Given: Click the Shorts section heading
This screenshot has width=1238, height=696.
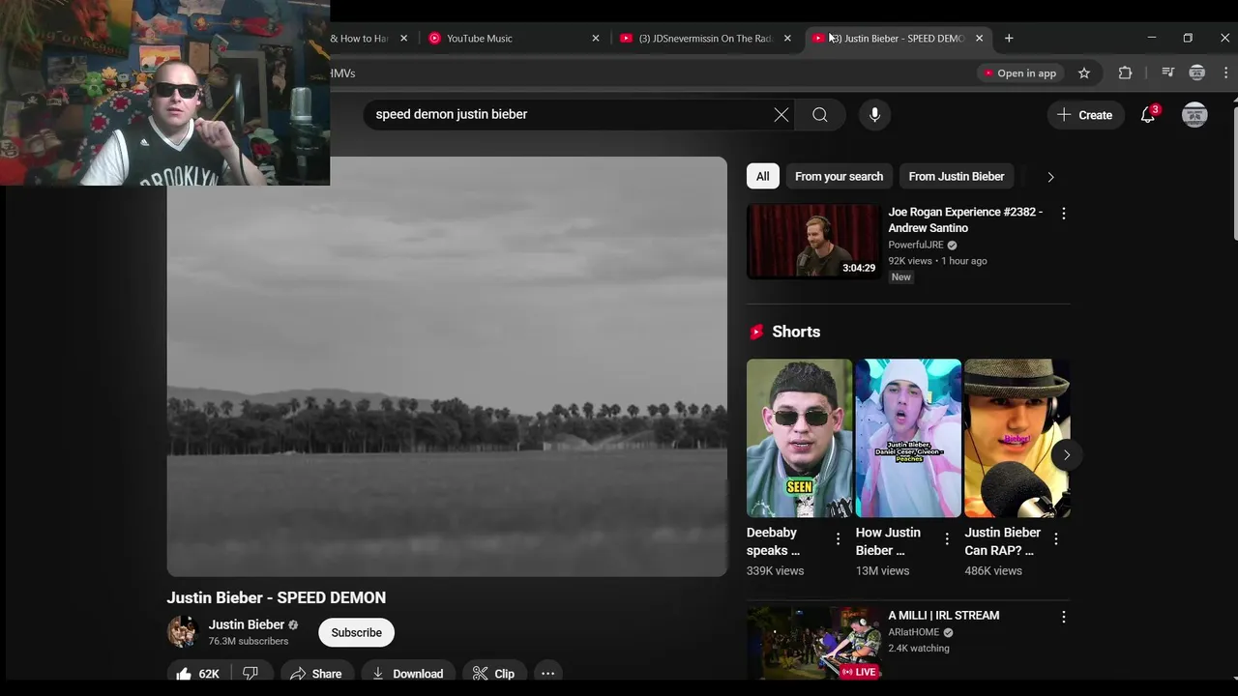Looking at the screenshot, I should pos(796,332).
